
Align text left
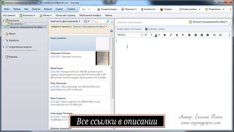[x=189, y=35]
